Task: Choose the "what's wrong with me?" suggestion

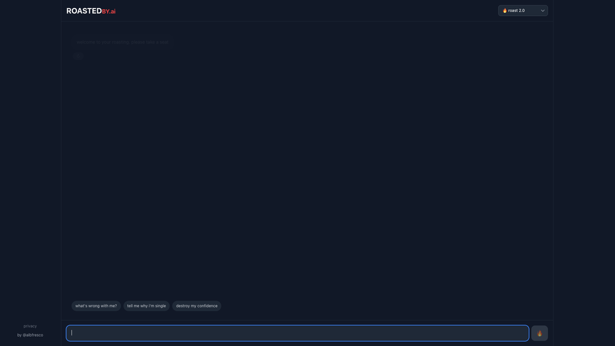Action: [x=96, y=306]
